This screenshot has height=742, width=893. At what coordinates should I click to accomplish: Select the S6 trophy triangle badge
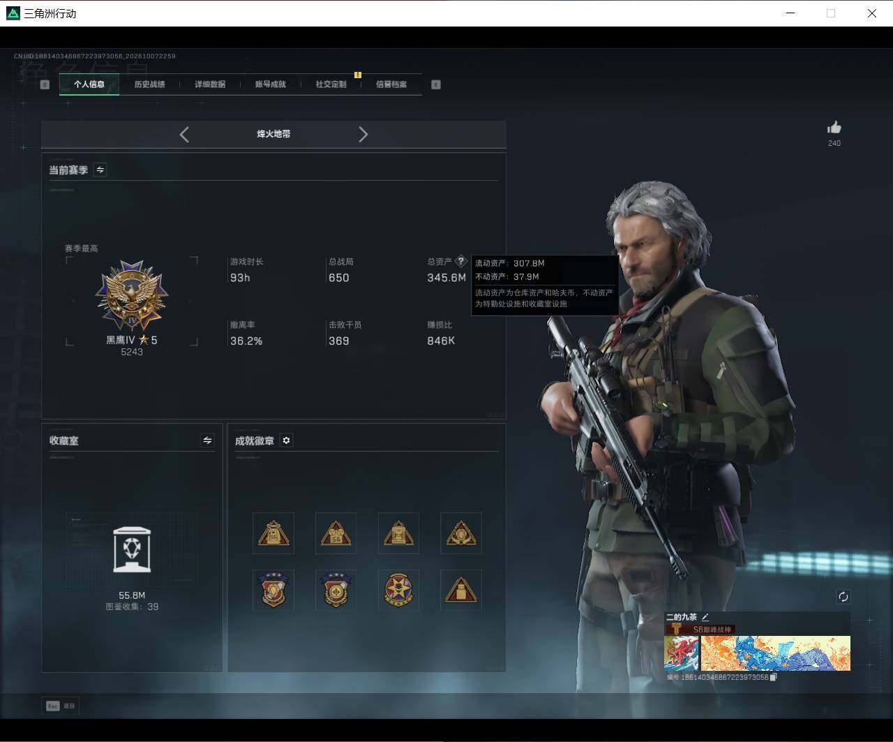click(x=336, y=533)
